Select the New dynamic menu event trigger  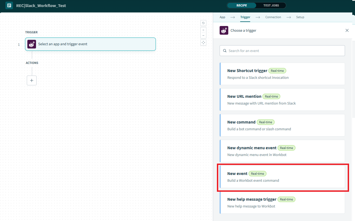click(282, 151)
